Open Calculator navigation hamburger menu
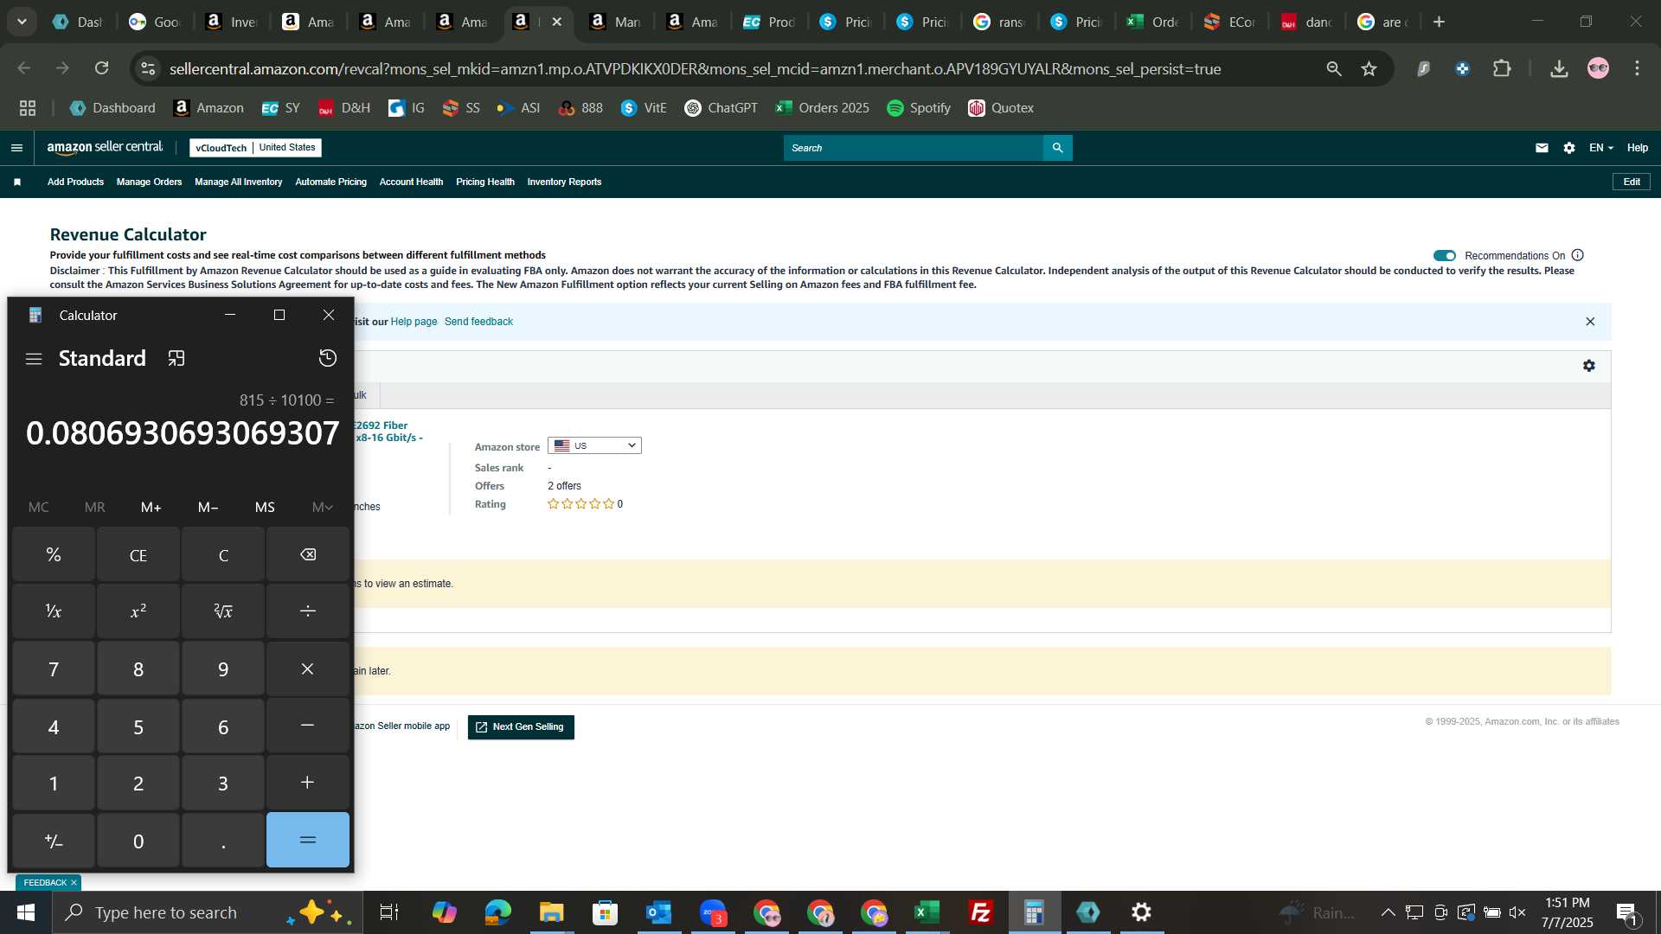 pyautogui.click(x=34, y=358)
